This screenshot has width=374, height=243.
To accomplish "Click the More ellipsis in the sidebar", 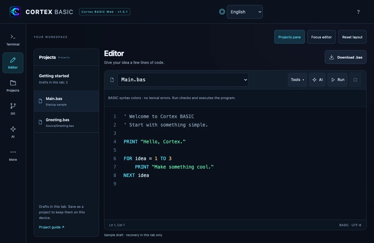I will pos(13,155).
